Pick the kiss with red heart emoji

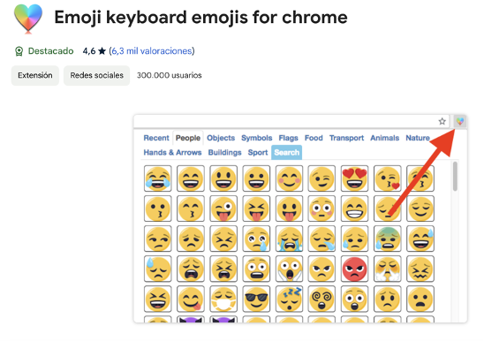388,178
